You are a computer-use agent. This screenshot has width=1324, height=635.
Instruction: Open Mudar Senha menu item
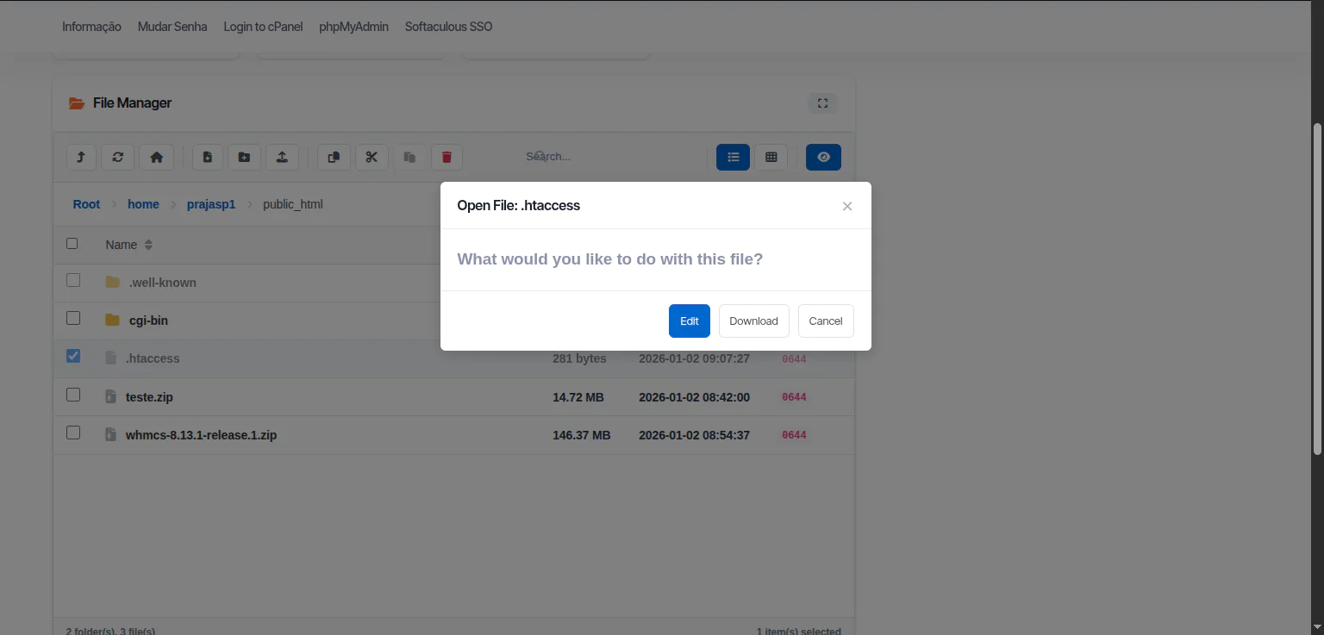pos(172,27)
